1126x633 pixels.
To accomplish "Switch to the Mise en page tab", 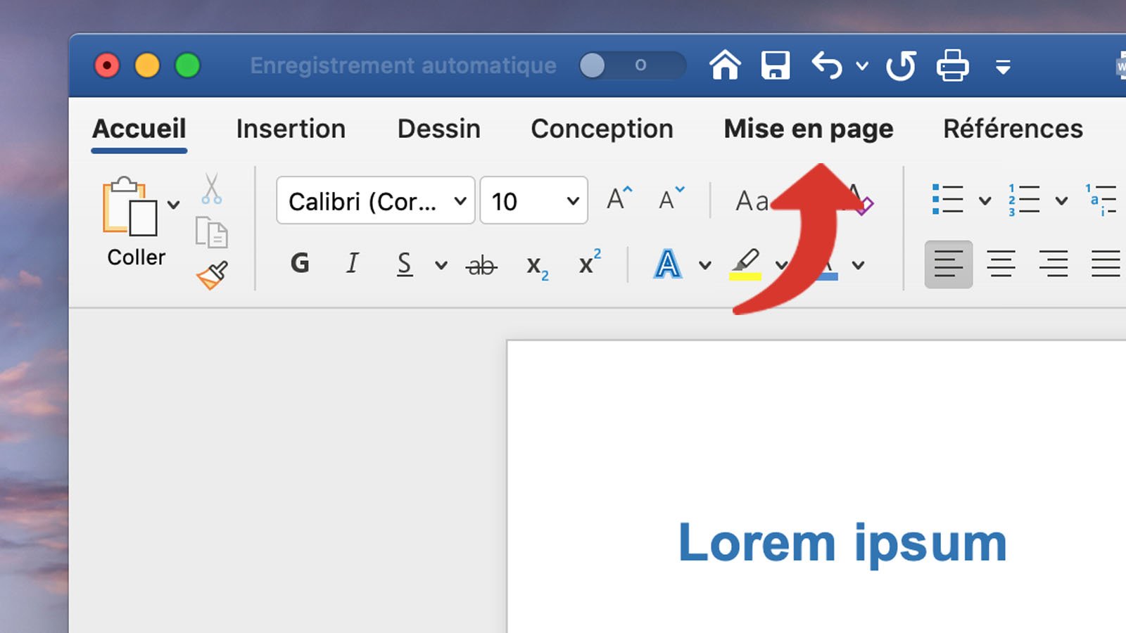I will tap(808, 129).
